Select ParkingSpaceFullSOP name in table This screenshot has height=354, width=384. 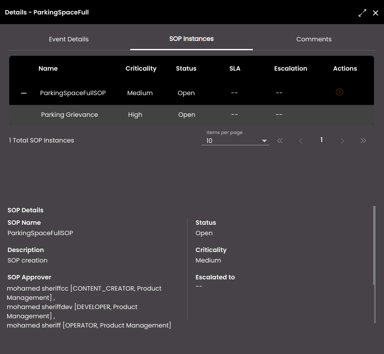(x=73, y=93)
